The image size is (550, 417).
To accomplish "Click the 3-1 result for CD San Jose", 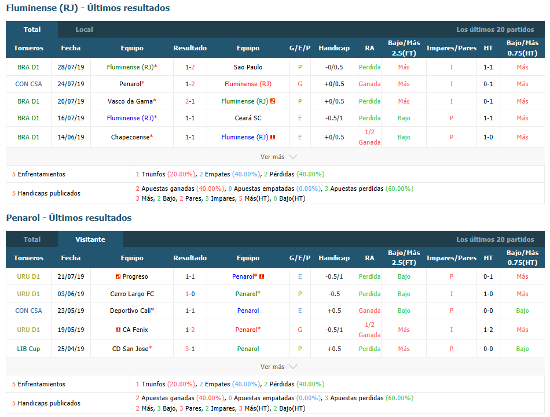I will click(x=190, y=349).
